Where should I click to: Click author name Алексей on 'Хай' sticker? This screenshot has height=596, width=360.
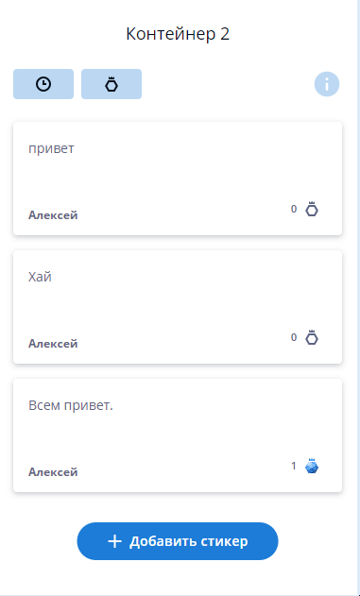click(53, 344)
